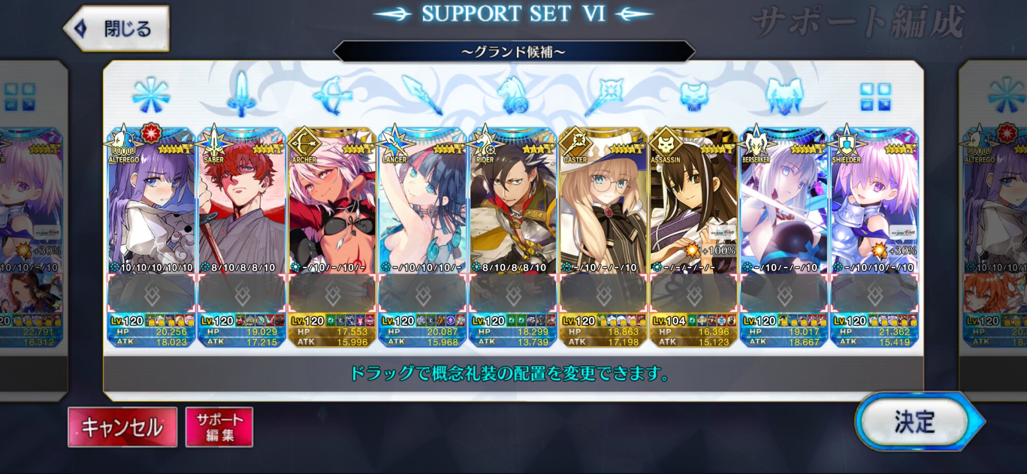The image size is (1027, 474).
Task: Select the Caster staff class icon
Action: [x=604, y=96]
